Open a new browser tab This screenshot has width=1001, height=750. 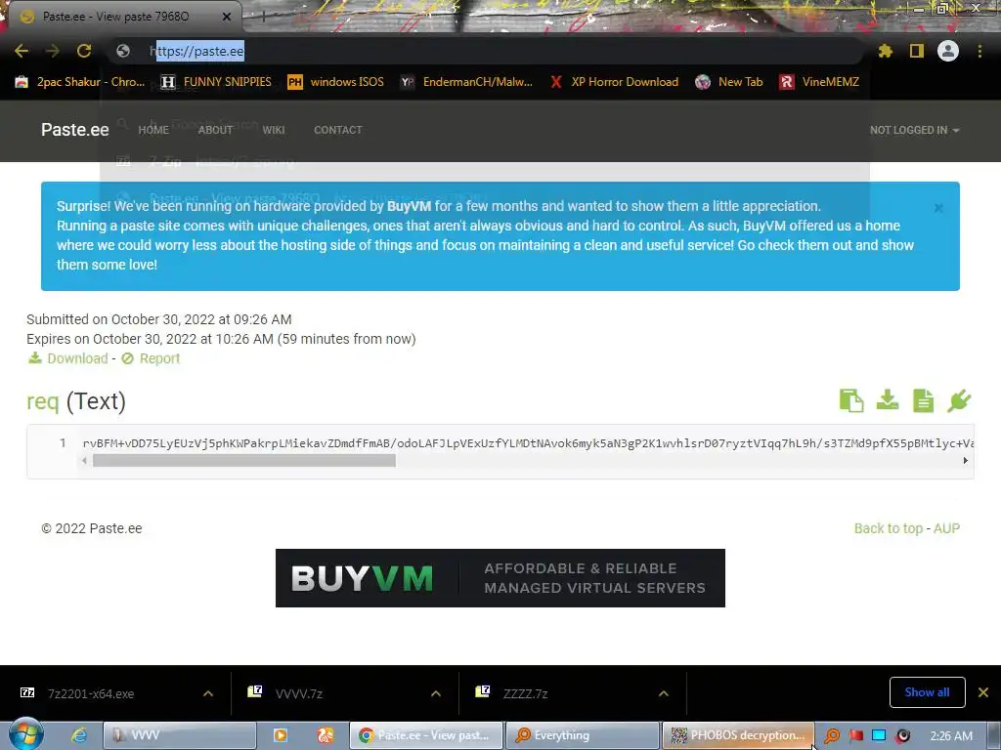(263, 17)
